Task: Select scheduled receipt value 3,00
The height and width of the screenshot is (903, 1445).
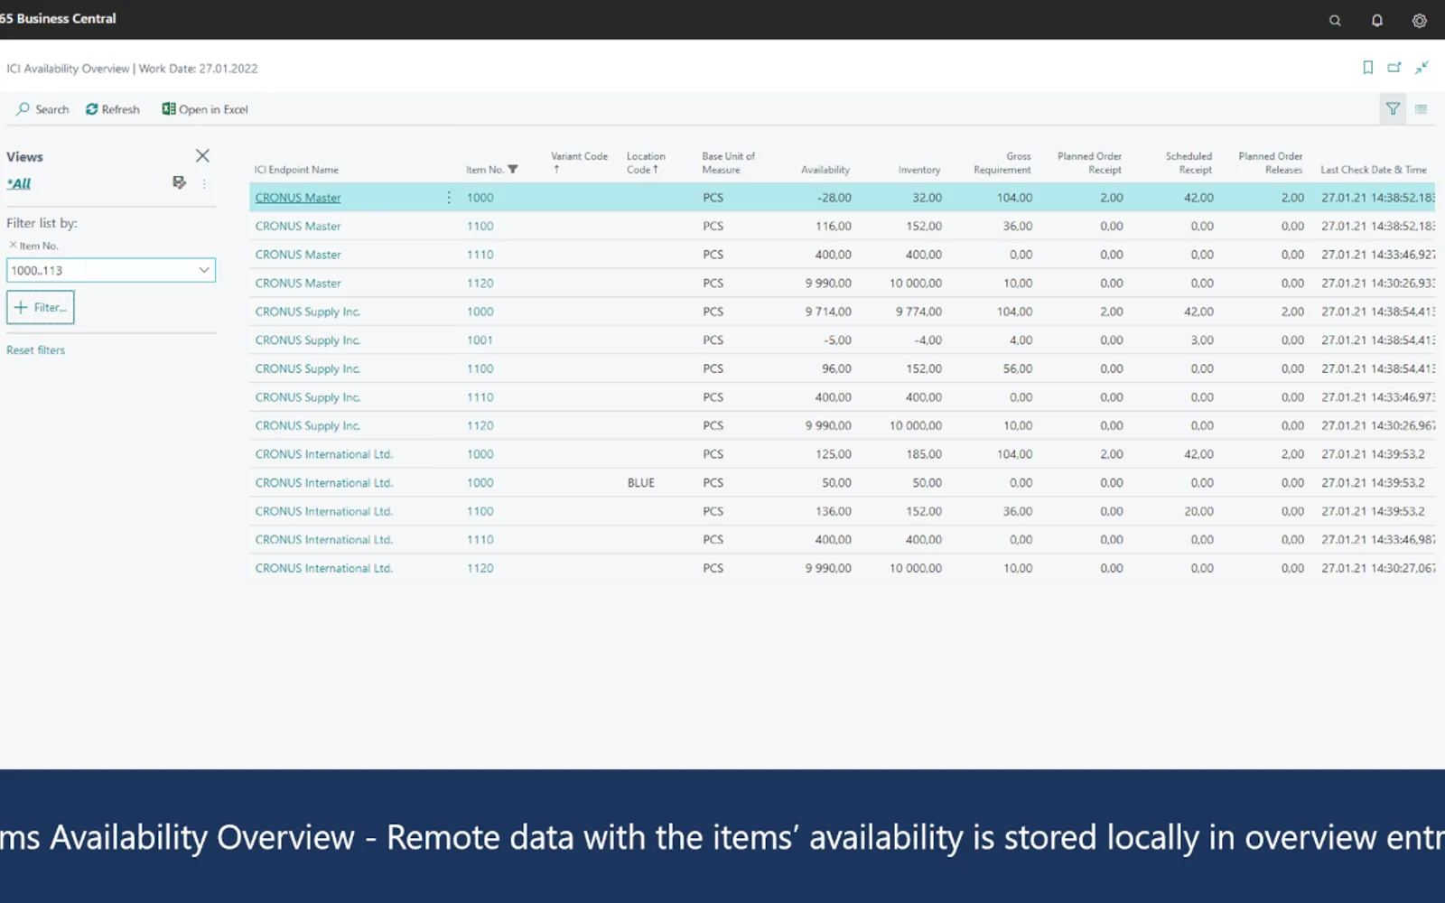Action: (1202, 340)
